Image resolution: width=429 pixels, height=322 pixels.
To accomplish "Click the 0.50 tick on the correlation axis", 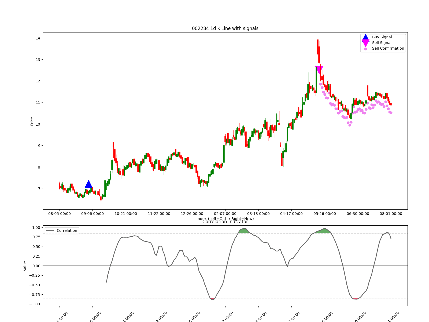I will click(36, 247).
